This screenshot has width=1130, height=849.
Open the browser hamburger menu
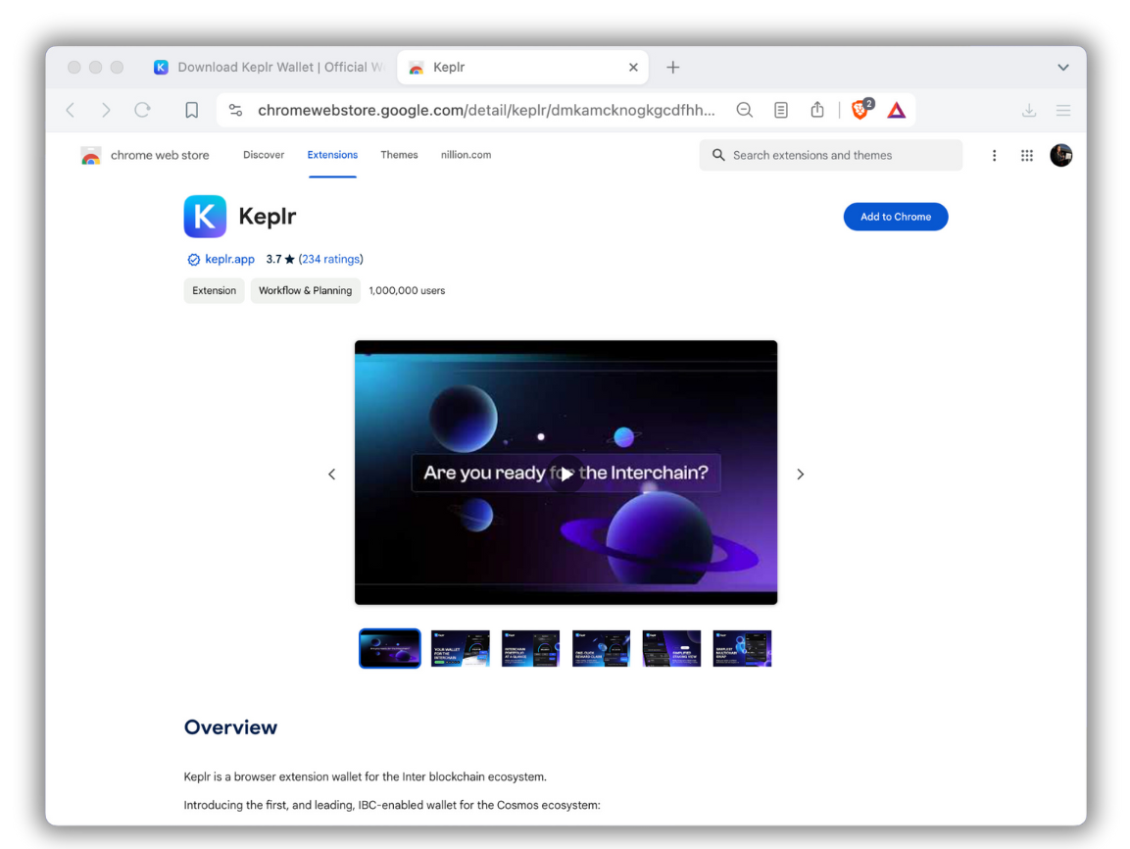(1063, 110)
